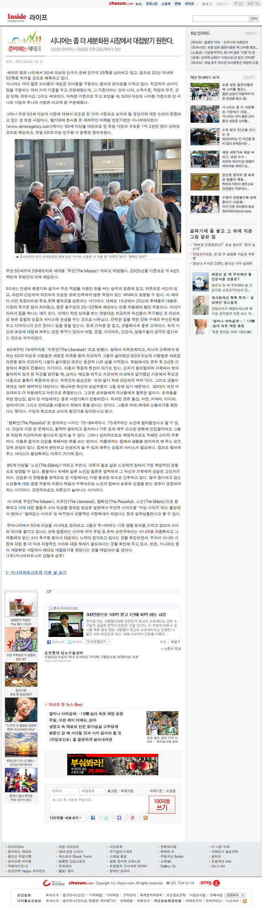Screen dimensions: 262x909
Task: Check the Twitter export checkbox
Action: (100, 817)
